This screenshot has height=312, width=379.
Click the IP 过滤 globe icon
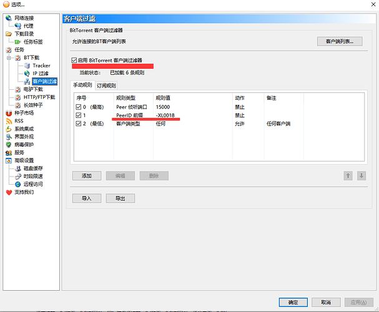coord(27,74)
